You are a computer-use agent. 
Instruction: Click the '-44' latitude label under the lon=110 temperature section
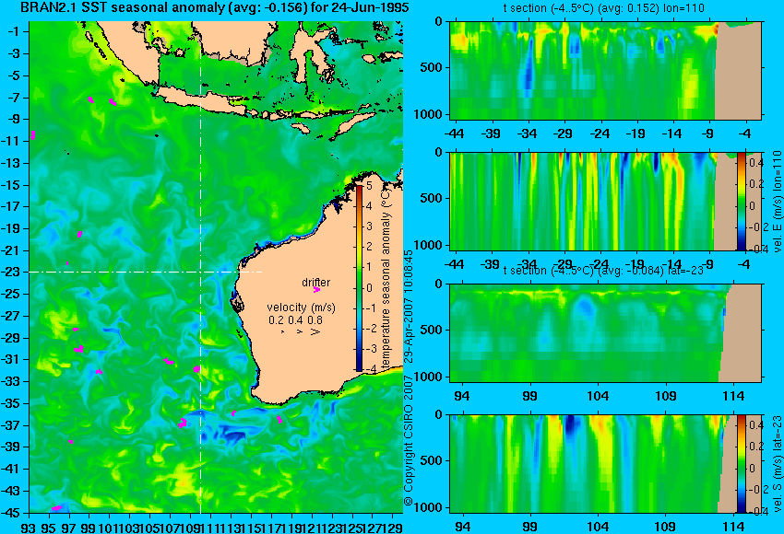tap(454, 133)
